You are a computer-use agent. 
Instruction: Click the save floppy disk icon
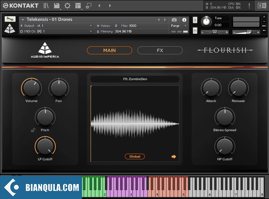coord(57,6)
